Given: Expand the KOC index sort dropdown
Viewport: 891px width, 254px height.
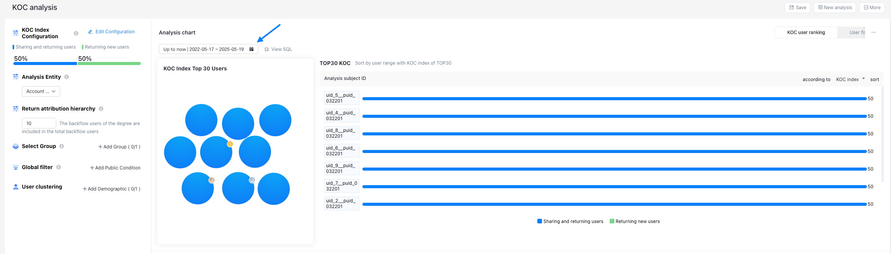Looking at the screenshot, I should click(x=850, y=80).
